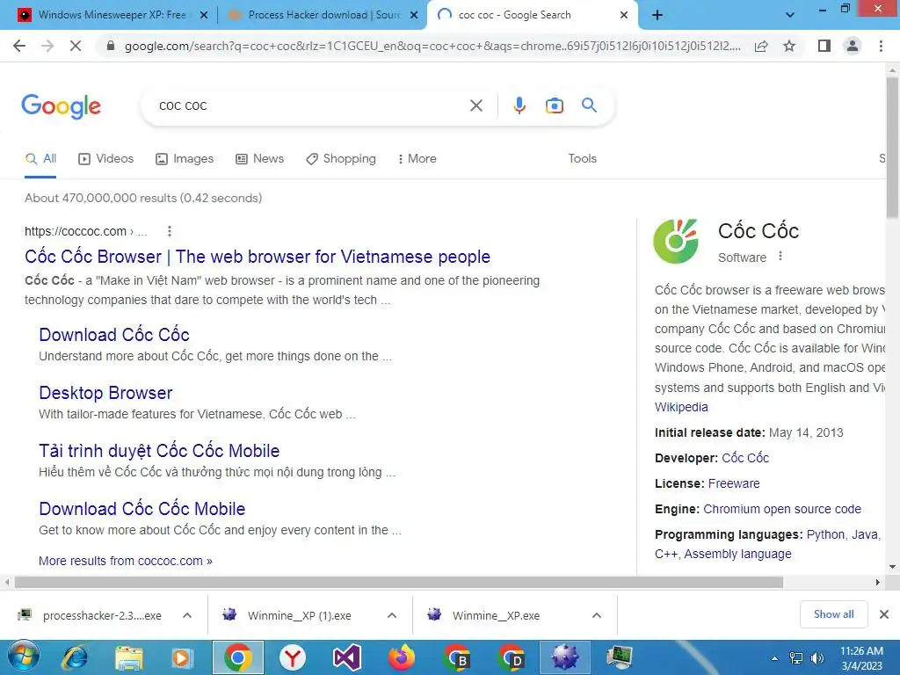The width and height of the screenshot is (900, 675).
Task: Switch to the Windows Minesweeper XP tab
Action: (x=112, y=15)
